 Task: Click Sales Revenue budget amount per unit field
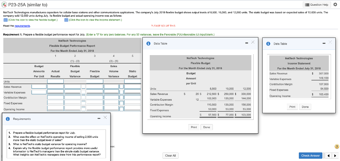click(x=39, y=86)
